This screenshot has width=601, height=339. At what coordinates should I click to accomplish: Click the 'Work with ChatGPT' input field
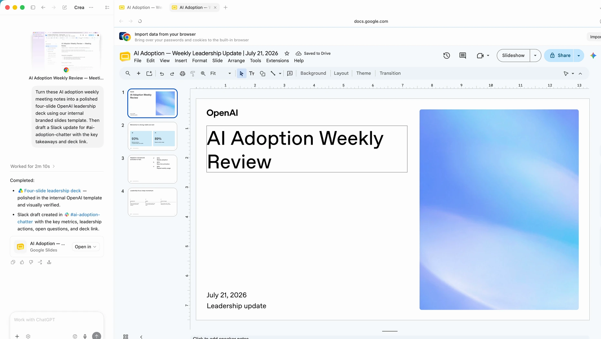coord(57,320)
